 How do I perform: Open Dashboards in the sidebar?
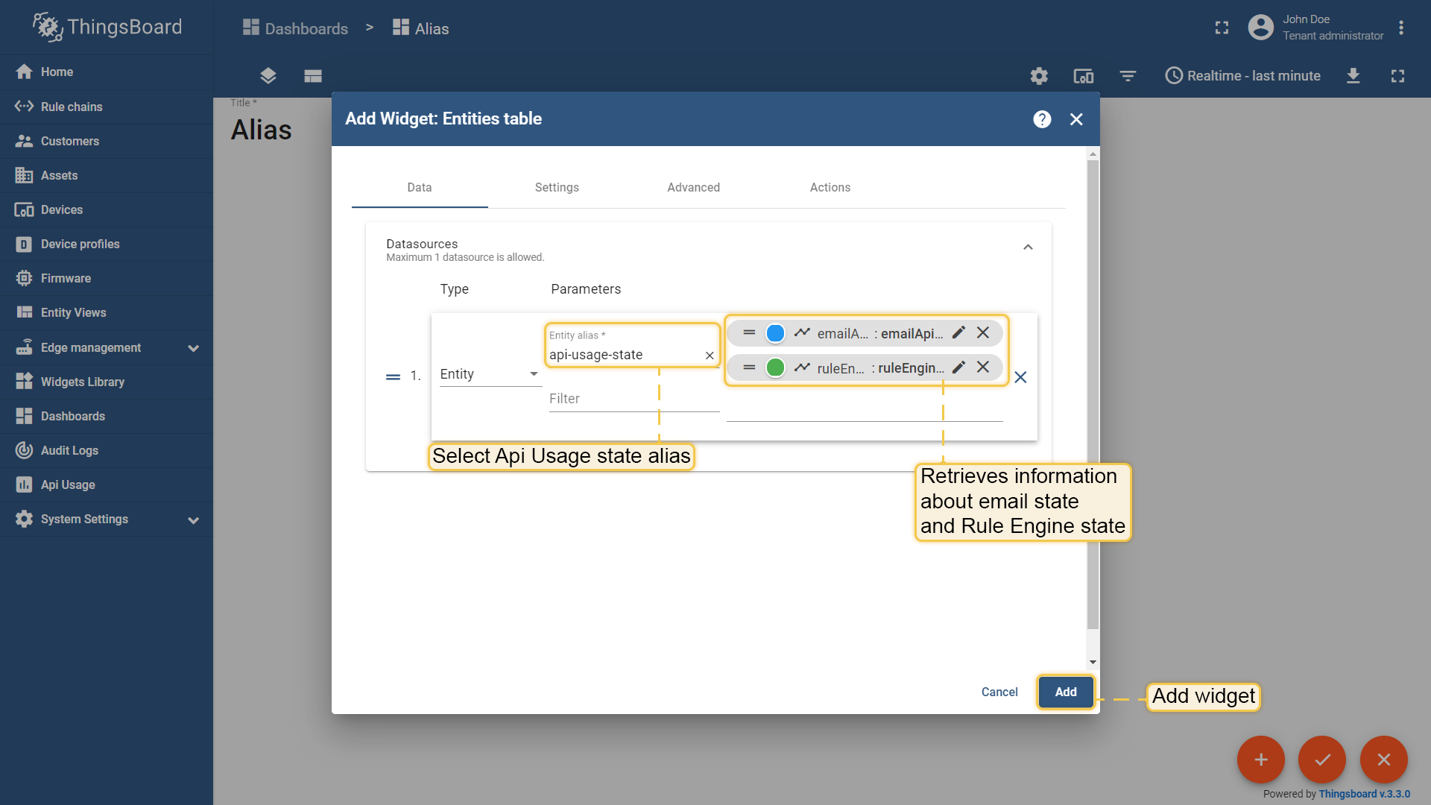(106, 416)
